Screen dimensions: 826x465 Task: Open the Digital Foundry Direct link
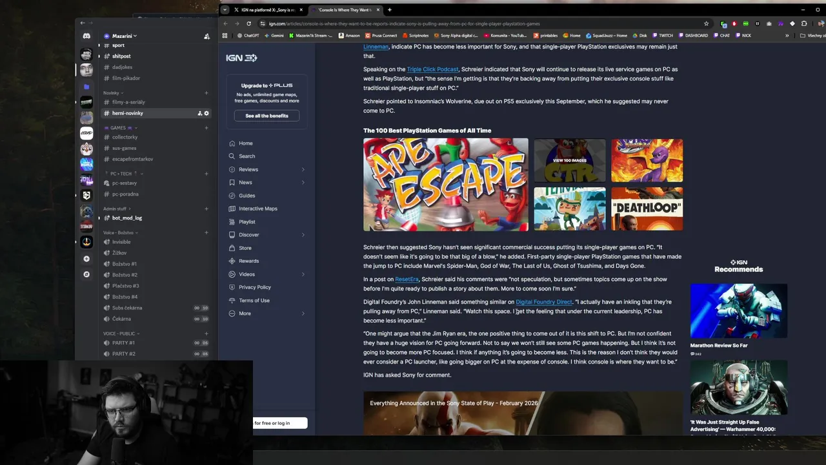click(544, 302)
